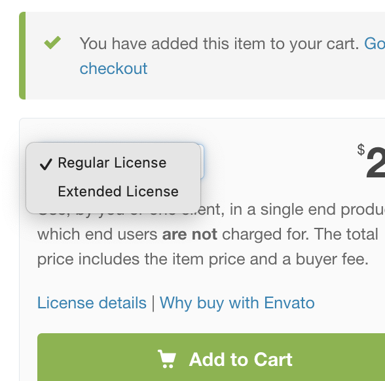Open the Why buy with Envato link
This screenshot has width=385, height=381.
tap(237, 302)
